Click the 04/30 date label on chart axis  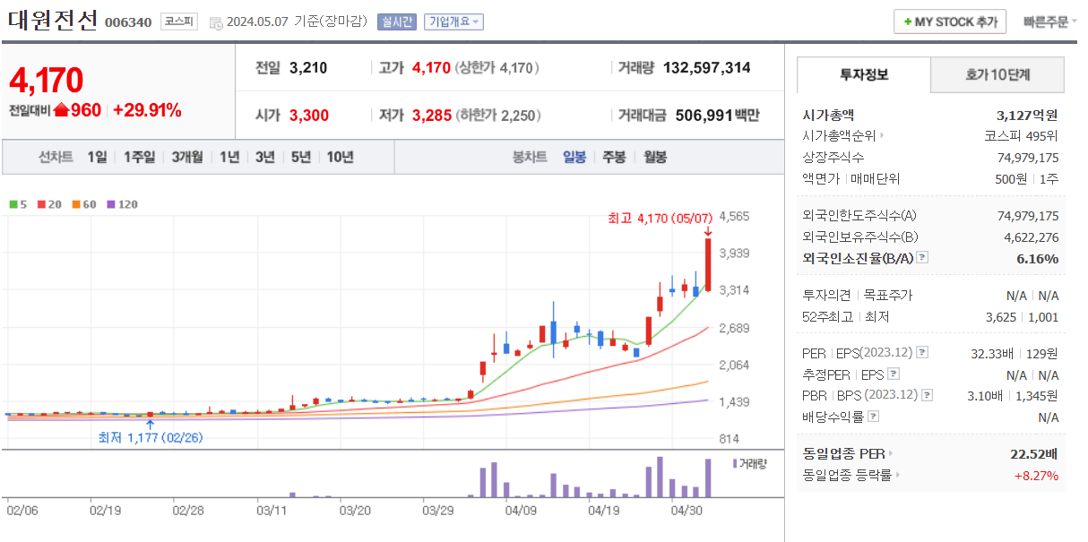coord(687,510)
